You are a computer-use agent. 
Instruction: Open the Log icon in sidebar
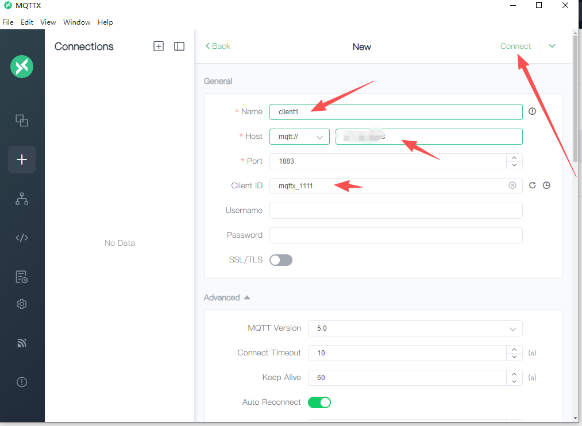(x=22, y=277)
